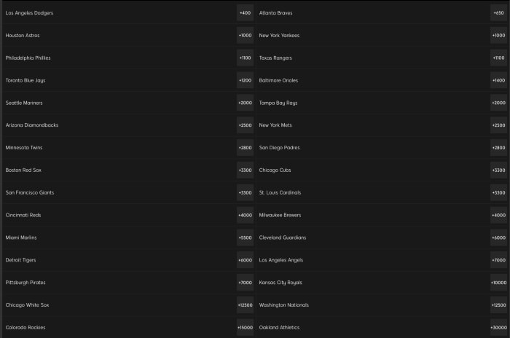Screen dimensions: 510x338
Task: Select St. Louis Cardinals +3300 odds
Action: [498, 193]
